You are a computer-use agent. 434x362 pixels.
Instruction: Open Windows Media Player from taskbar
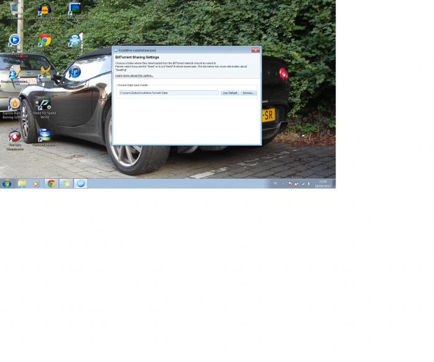click(x=36, y=184)
